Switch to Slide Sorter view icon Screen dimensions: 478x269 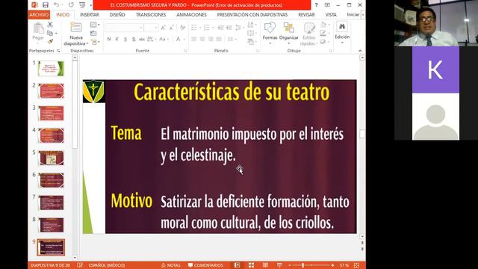251,265
